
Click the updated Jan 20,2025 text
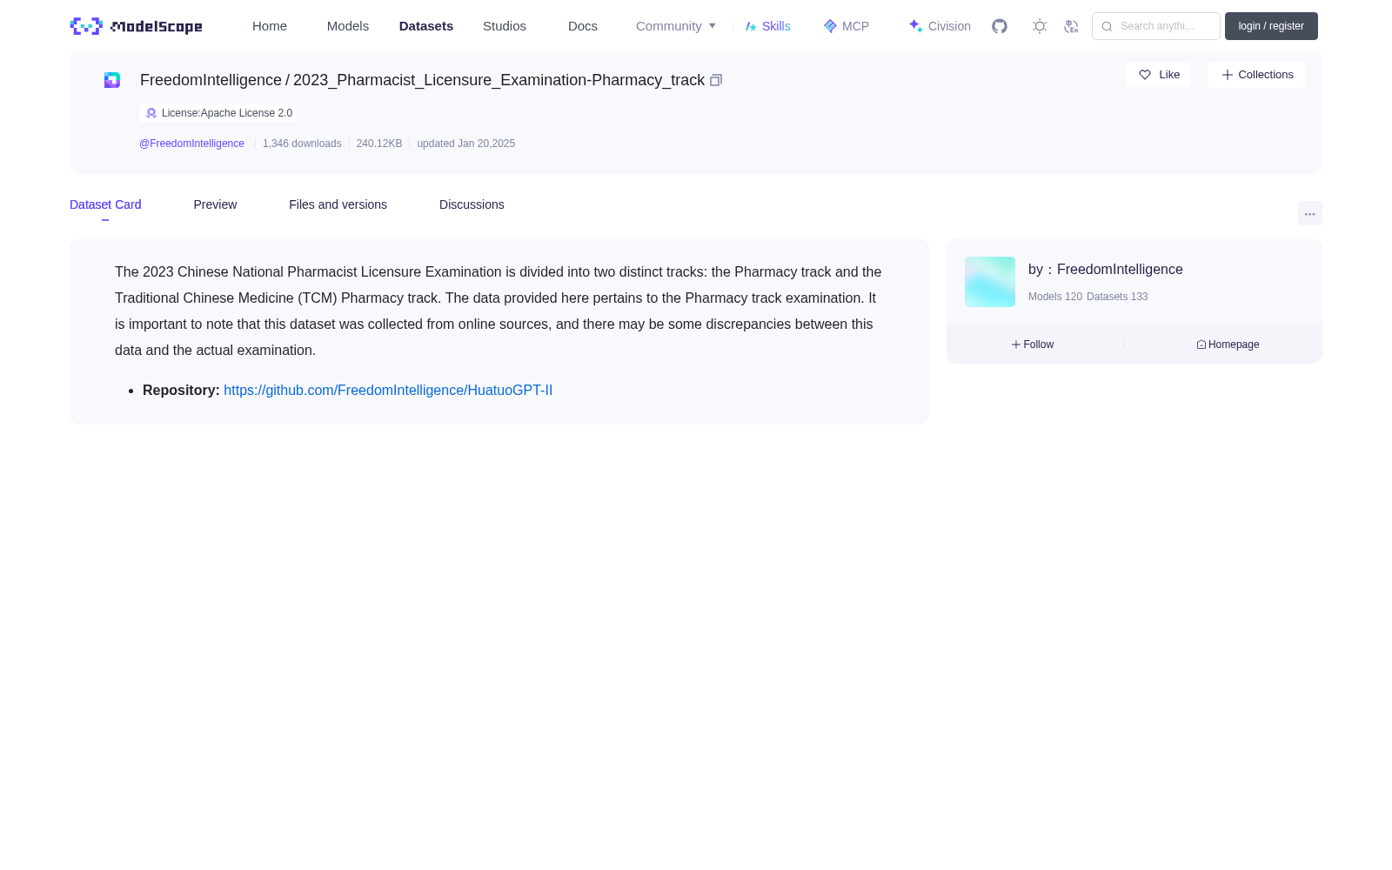tap(465, 144)
